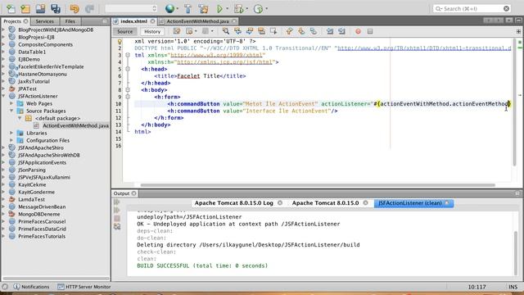Click the Debug Project icon
The height and width of the screenshot is (295, 524).
(x=238, y=9)
